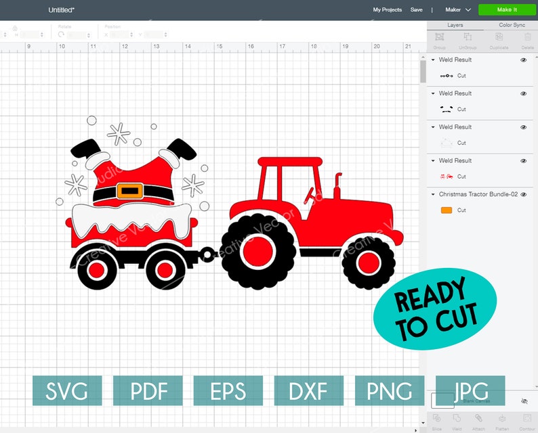Click the white snow layer thumbnail

447,143
